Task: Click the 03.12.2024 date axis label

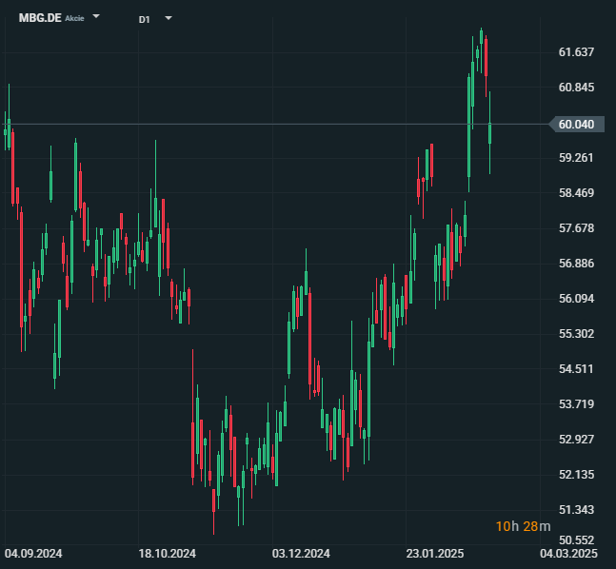Action: coord(301,554)
